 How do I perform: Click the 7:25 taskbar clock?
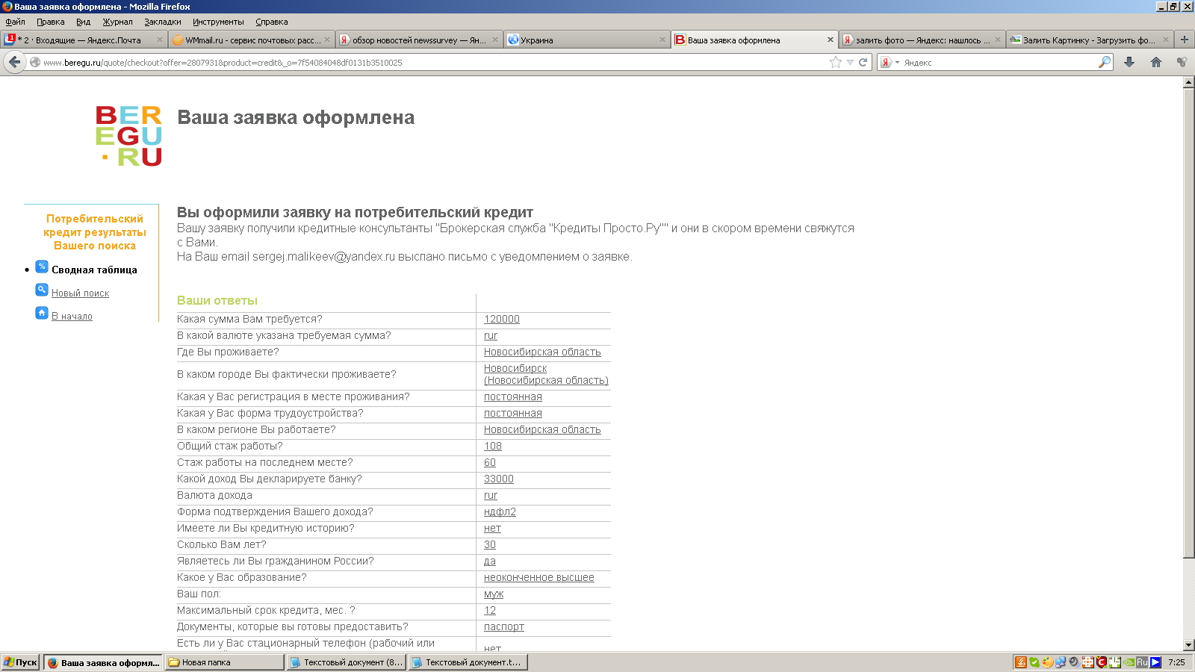[x=1176, y=662]
